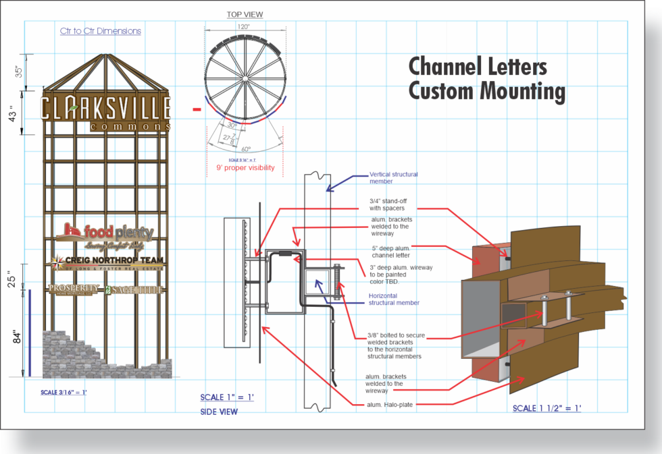The width and height of the screenshot is (662, 454).
Task: Click the 'SCALE 1 1/2" = 1'' label
Action: point(546,408)
